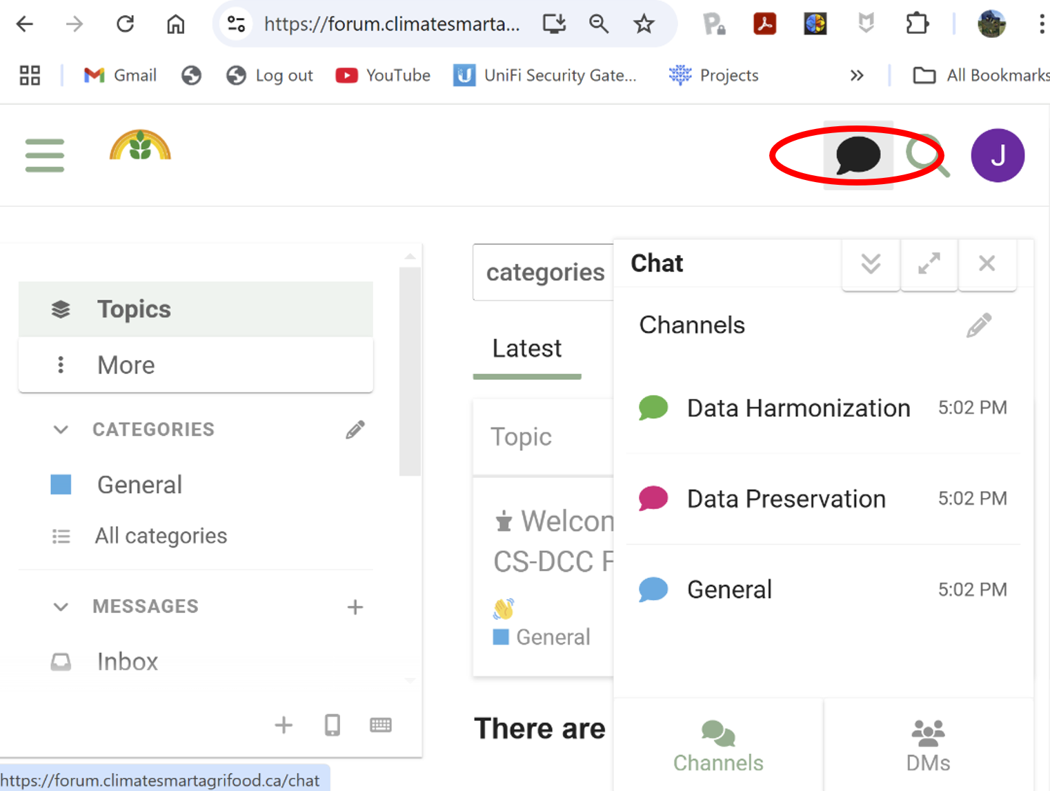The image size is (1050, 791).
Task: Switch to the DMs tab in chat
Action: [x=928, y=745]
